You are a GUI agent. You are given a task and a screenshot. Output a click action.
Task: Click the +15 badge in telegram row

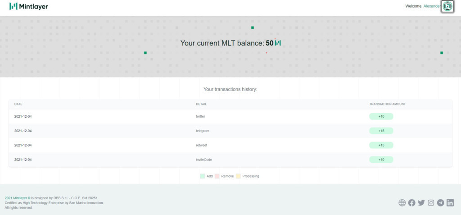pos(381,131)
